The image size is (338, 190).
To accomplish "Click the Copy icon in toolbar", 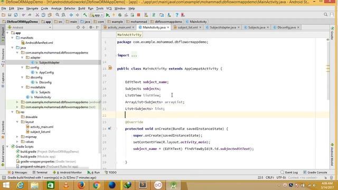I will click(x=43, y=15).
